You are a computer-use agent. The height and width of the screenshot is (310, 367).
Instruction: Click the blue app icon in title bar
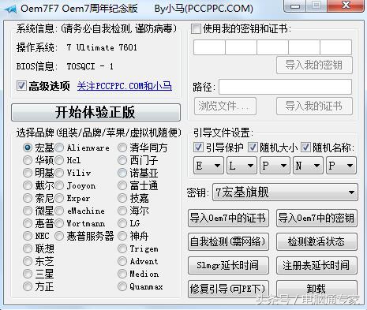10,9
